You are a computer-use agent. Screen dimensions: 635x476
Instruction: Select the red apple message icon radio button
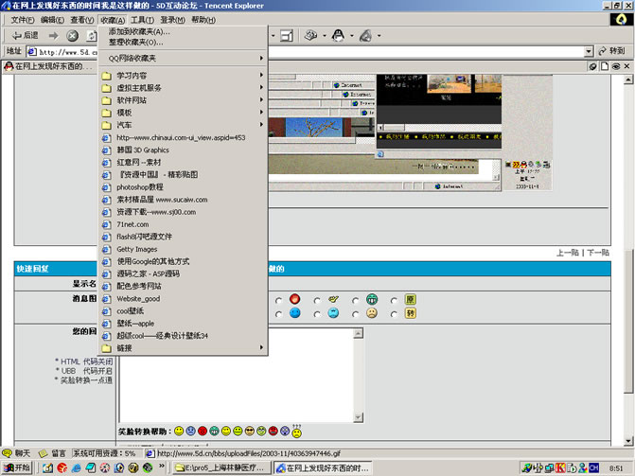pyautogui.click(x=278, y=301)
